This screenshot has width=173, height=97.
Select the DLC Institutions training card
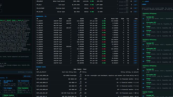25,83
